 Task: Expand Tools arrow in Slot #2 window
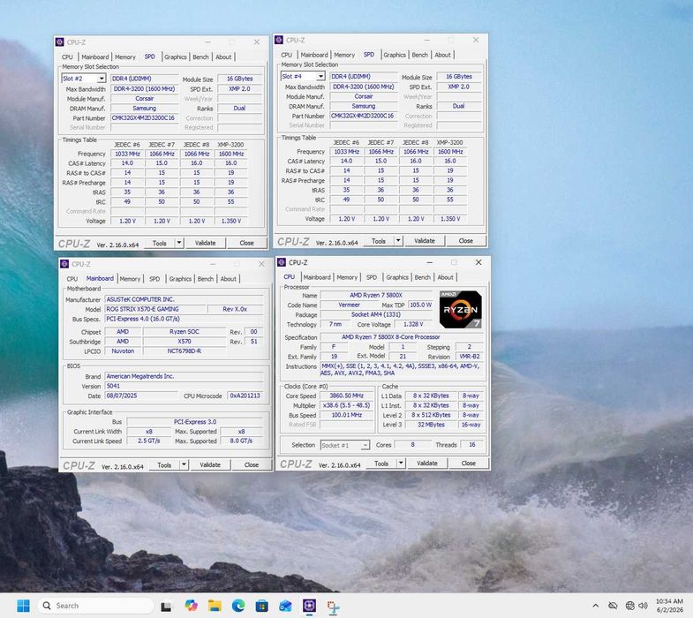tap(179, 243)
